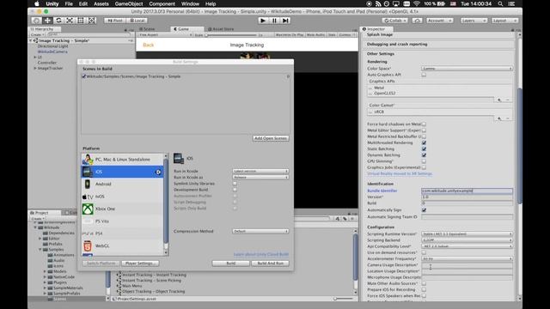This screenshot has width=550, height=309.
Task: Select the Xbox One platform
Action: pos(122,209)
